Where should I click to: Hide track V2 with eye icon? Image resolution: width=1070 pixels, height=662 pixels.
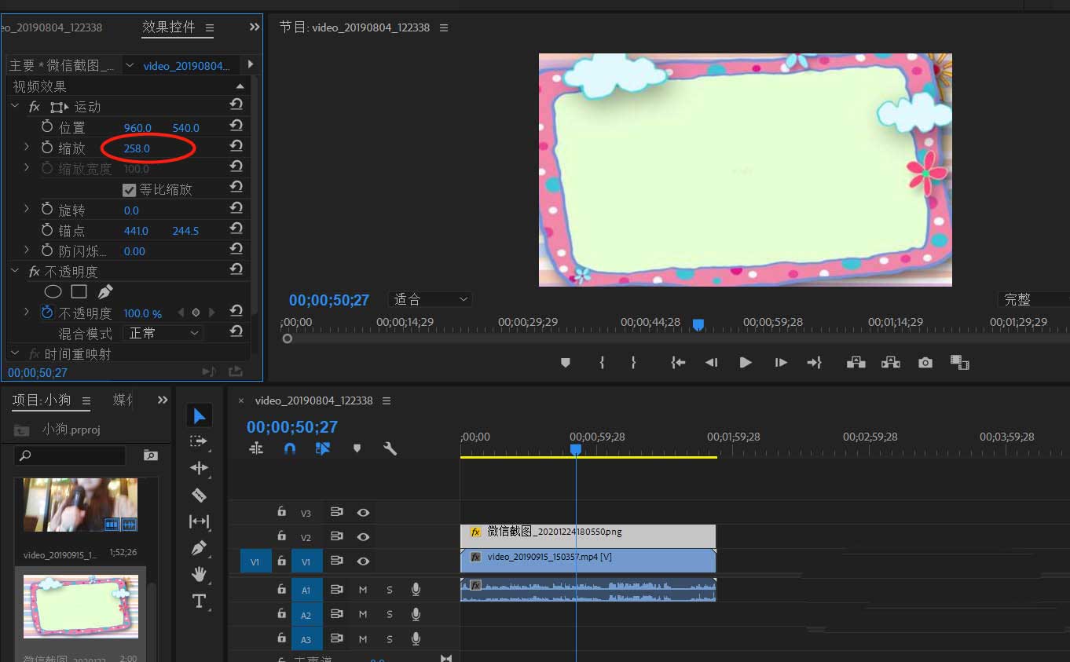coord(363,536)
